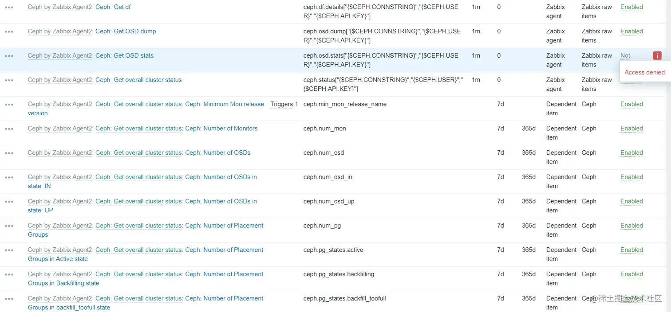671x312 pixels.
Task: Toggle Enabled status for Ceph: Get df
Action: [x=632, y=7]
